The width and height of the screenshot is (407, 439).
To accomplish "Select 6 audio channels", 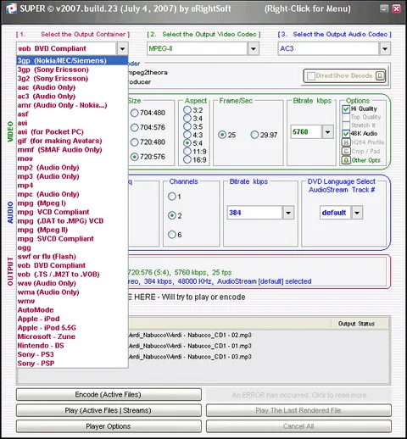I will [x=172, y=235].
